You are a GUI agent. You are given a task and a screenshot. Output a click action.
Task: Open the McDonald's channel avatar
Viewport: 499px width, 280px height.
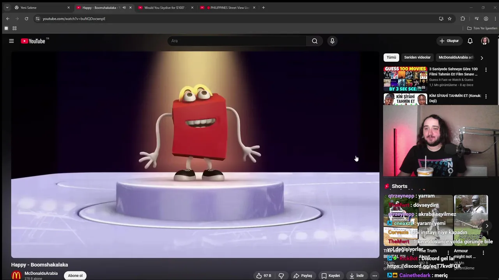click(16, 275)
